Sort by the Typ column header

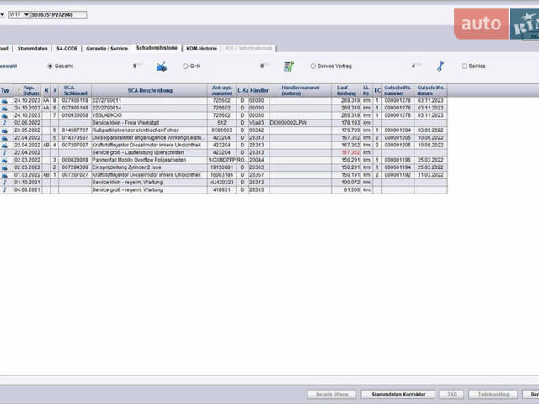click(x=6, y=91)
